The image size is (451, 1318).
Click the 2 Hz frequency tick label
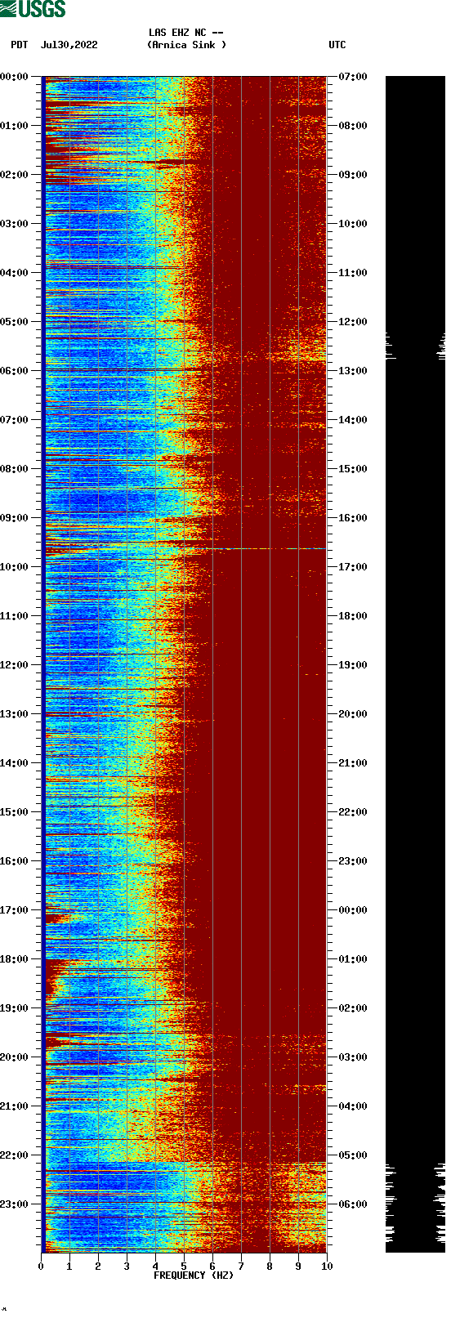tap(98, 1266)
